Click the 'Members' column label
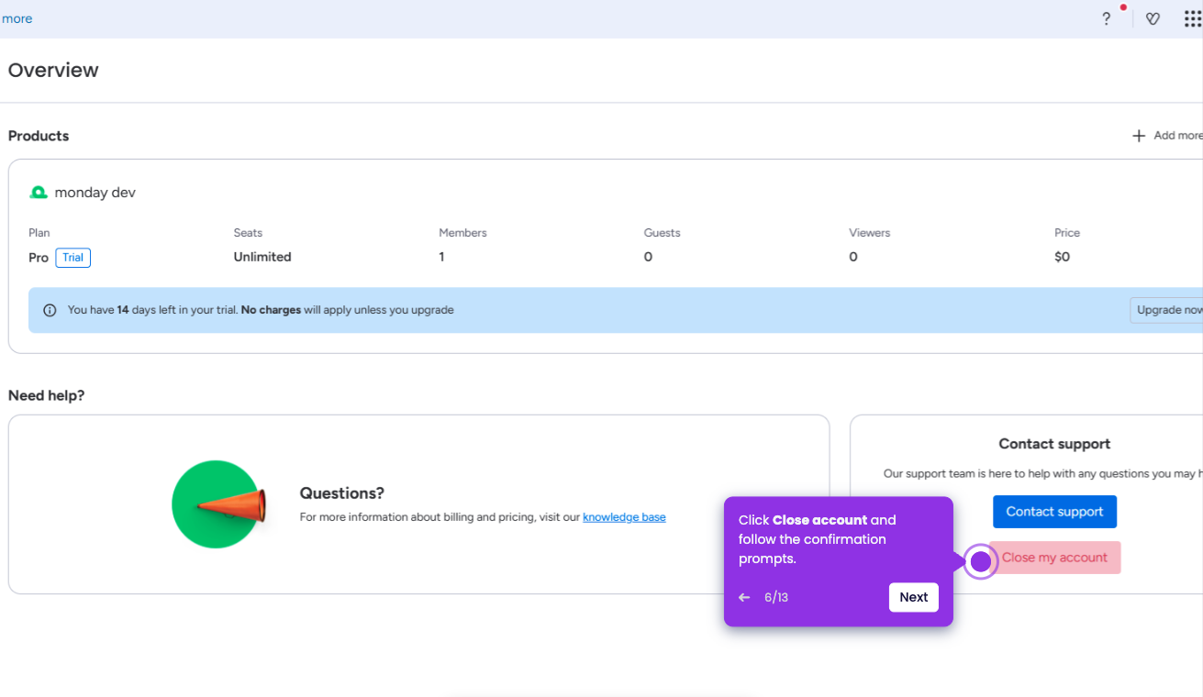Viewport: 1203px width, 697px height. pyautogui.click(x=462, y=233)
